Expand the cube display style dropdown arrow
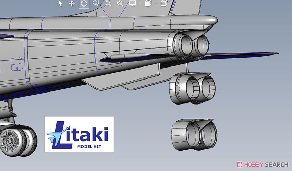The height and width of the screenshot is (171, 292). (x=171, y=3)
